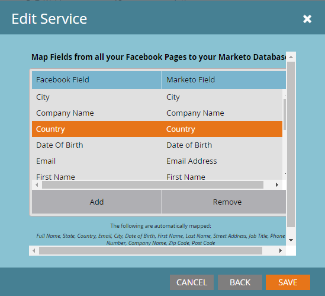Click the bottom panel's left scroll arrow
This screenshot has height=296, width=325.
(x=34, y=250)
